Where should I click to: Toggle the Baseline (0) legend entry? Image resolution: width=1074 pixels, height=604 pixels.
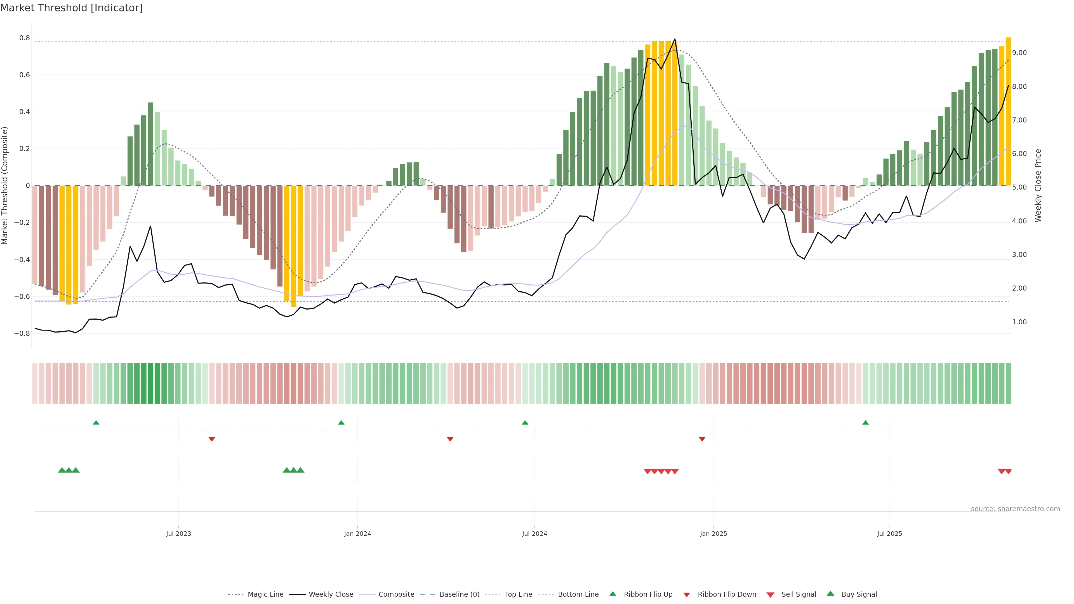459,594
